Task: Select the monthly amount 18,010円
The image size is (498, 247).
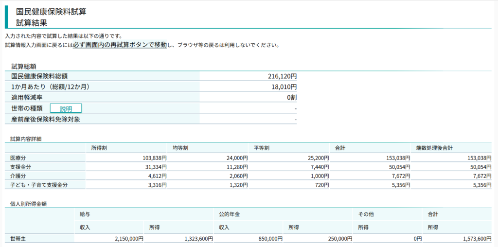Action: pos(284,87)
